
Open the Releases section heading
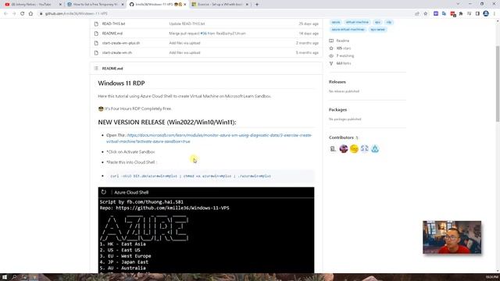tap(337, 82)
